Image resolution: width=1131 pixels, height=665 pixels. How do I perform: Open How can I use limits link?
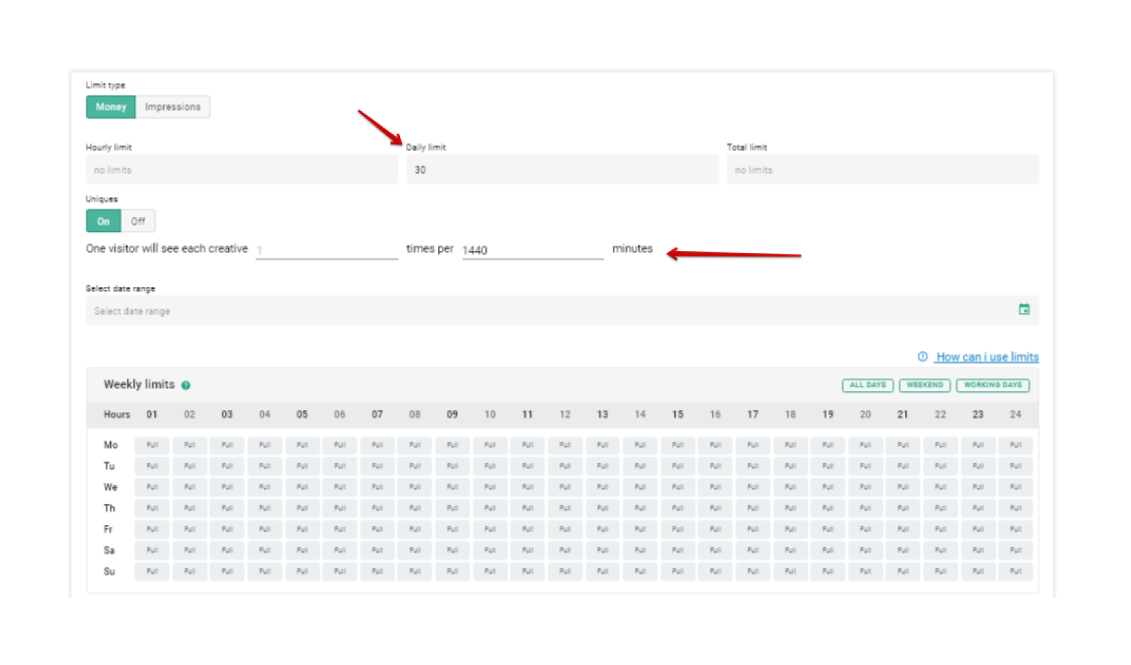[x=987, y=357]
